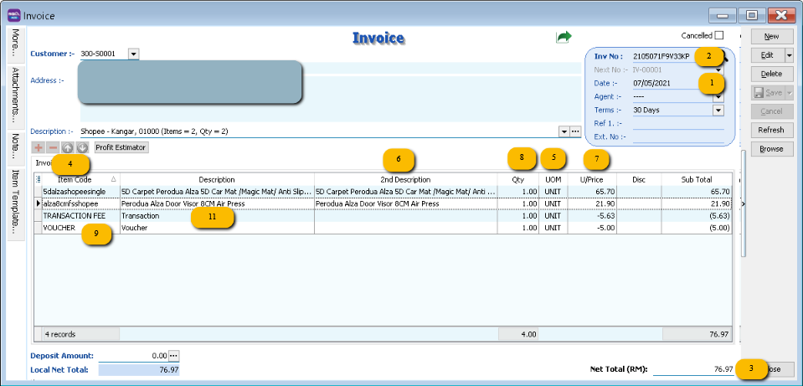This screenshot has height=386, width=803.
Task: Toggle the Cancelled checkbox
Action: click(x=718, y=36)
